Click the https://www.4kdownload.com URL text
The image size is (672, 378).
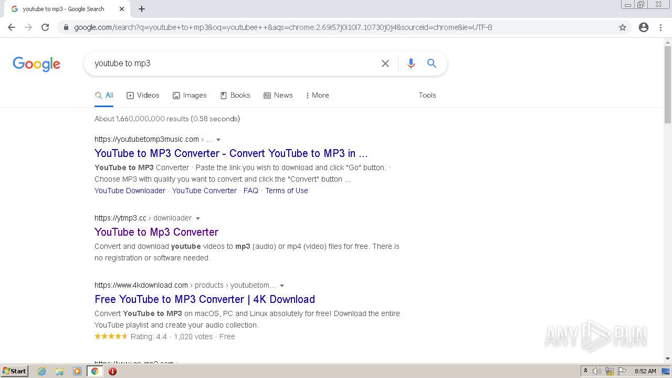coord(141,285)
